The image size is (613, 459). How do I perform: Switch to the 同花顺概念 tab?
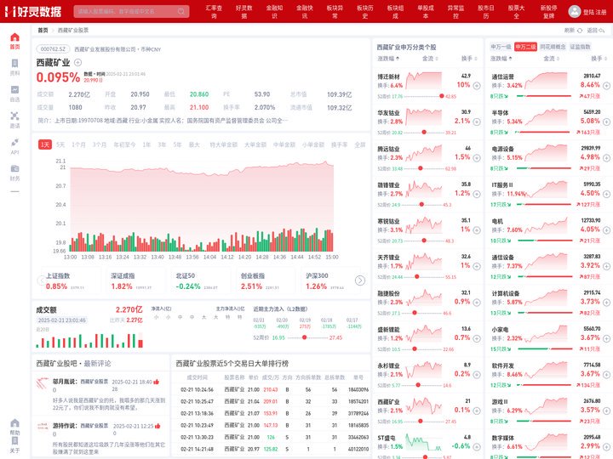pyautogui.click(x=553, y=47)
